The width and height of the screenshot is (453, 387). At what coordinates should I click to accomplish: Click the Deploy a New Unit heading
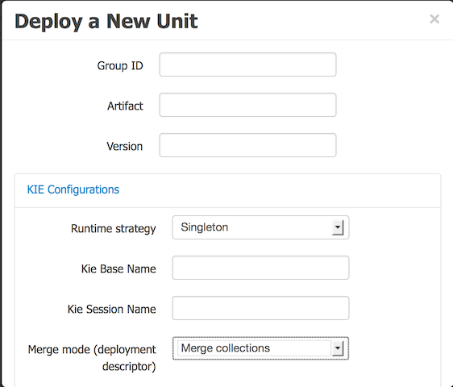(106, 22)
